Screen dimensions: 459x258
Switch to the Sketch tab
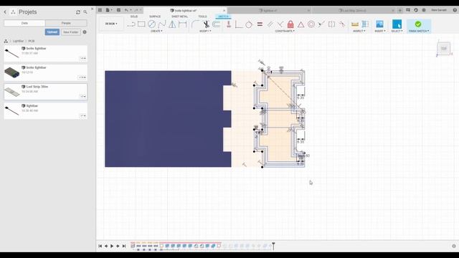coord(223,16)
